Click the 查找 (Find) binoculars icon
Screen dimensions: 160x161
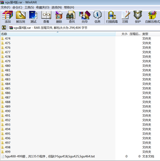pyautogui.click(x=72, y=17)
